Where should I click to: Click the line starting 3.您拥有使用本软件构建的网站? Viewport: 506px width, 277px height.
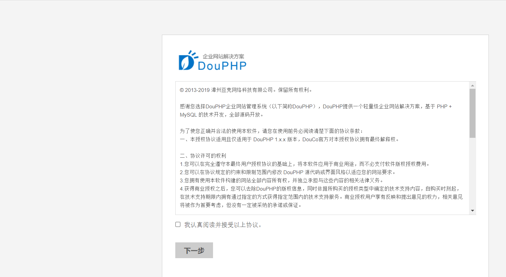click(282, 180)
